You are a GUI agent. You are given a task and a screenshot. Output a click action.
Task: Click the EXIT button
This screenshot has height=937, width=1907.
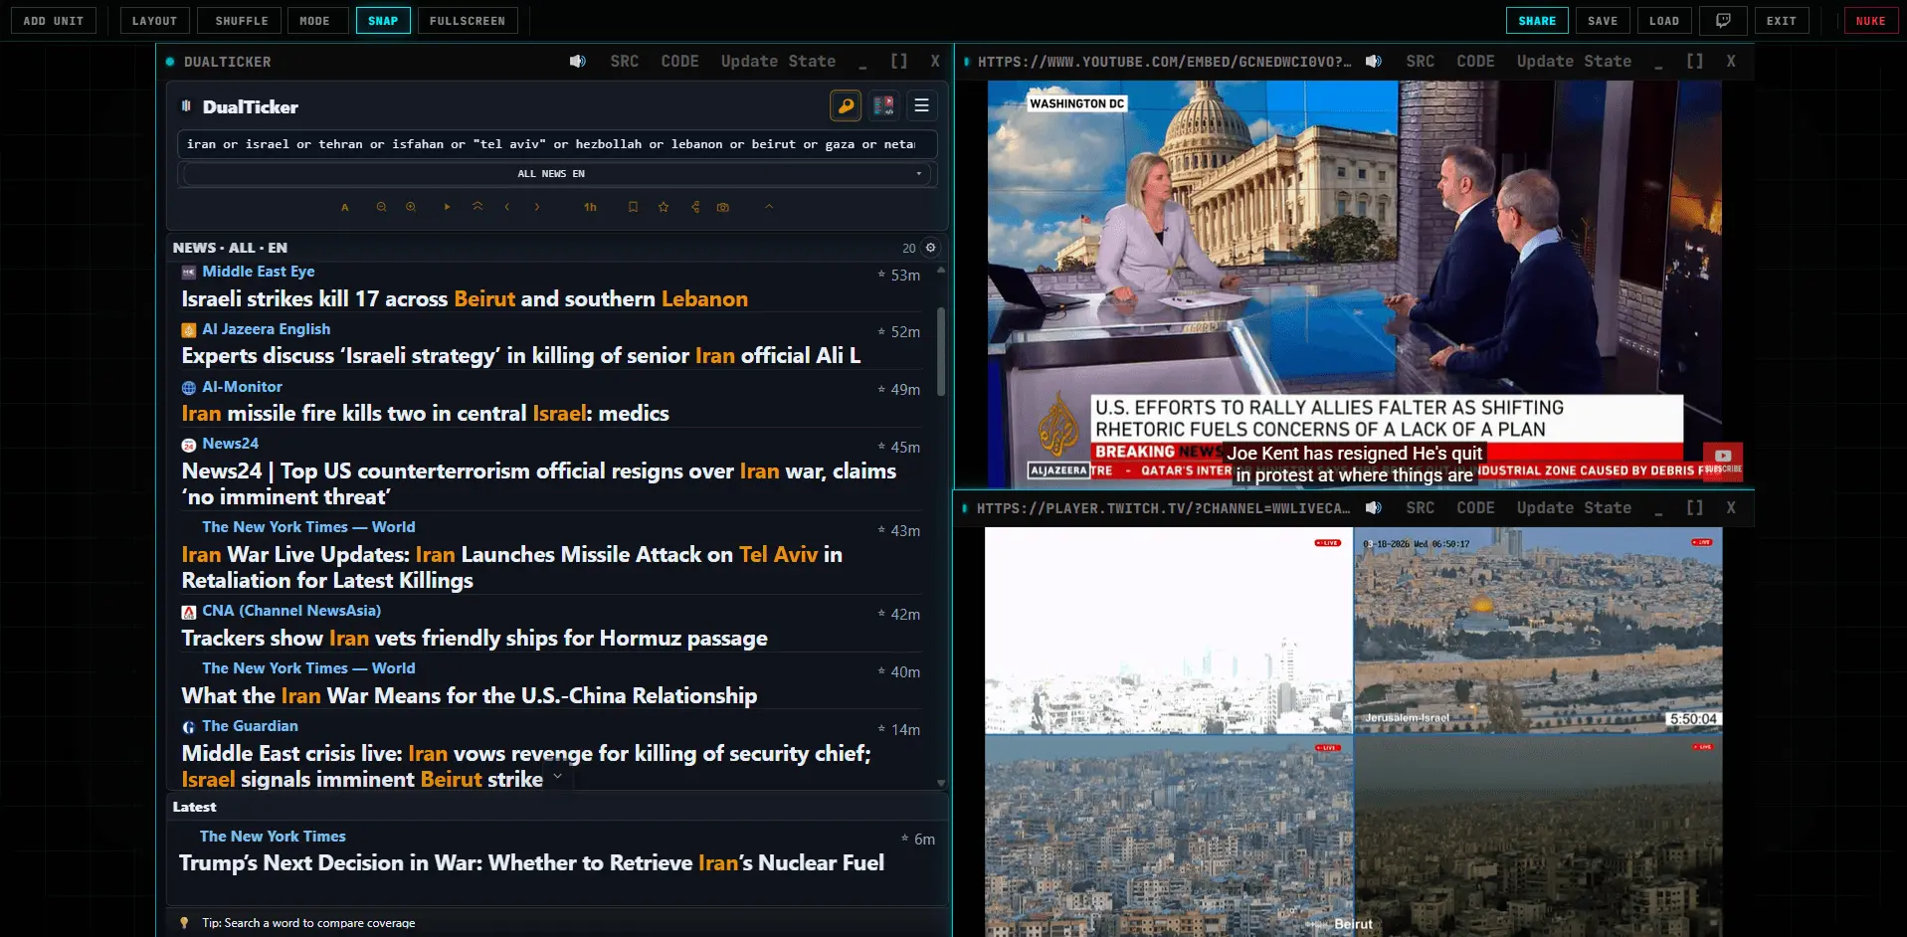1782,21
